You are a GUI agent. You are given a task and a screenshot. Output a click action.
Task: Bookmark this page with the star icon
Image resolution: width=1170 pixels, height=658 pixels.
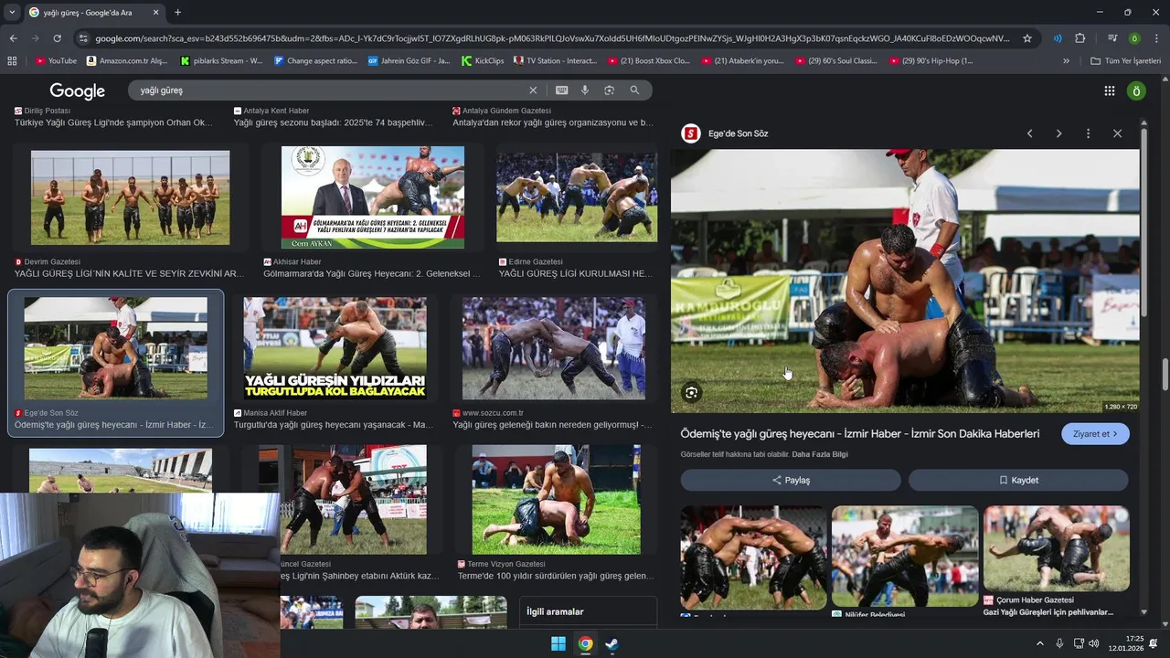[1027, 38]
